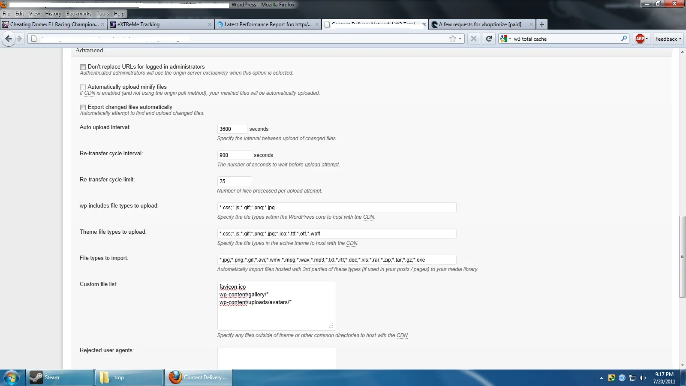The width and height of the screenshot is (686, 386).
Task: Close the Latest Performance Report tab
Action: coord(317,24)
